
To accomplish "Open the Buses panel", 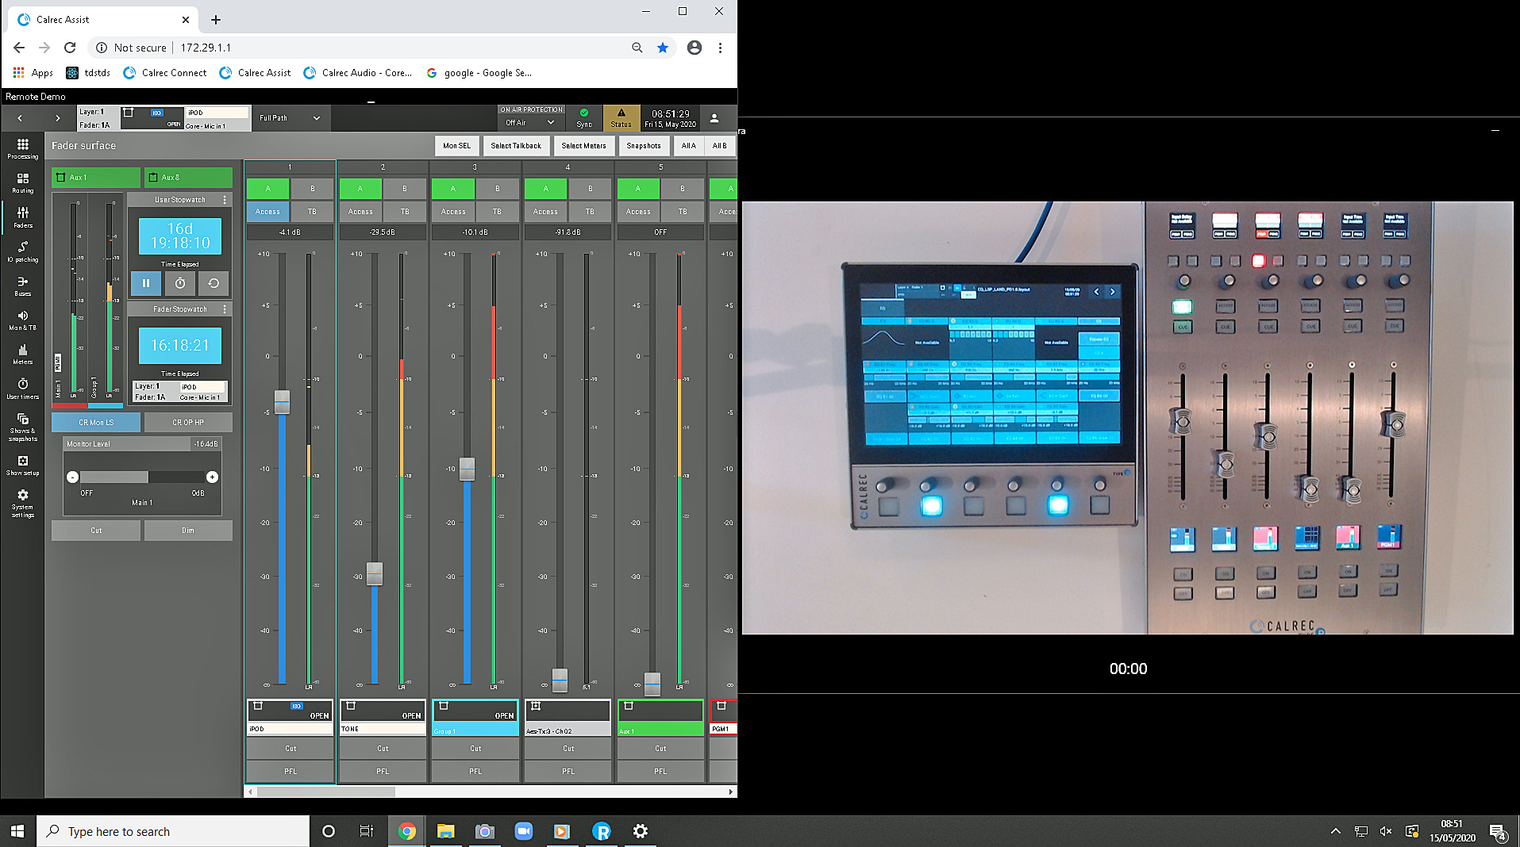I will pyautogui.click(x=22, y=288).
